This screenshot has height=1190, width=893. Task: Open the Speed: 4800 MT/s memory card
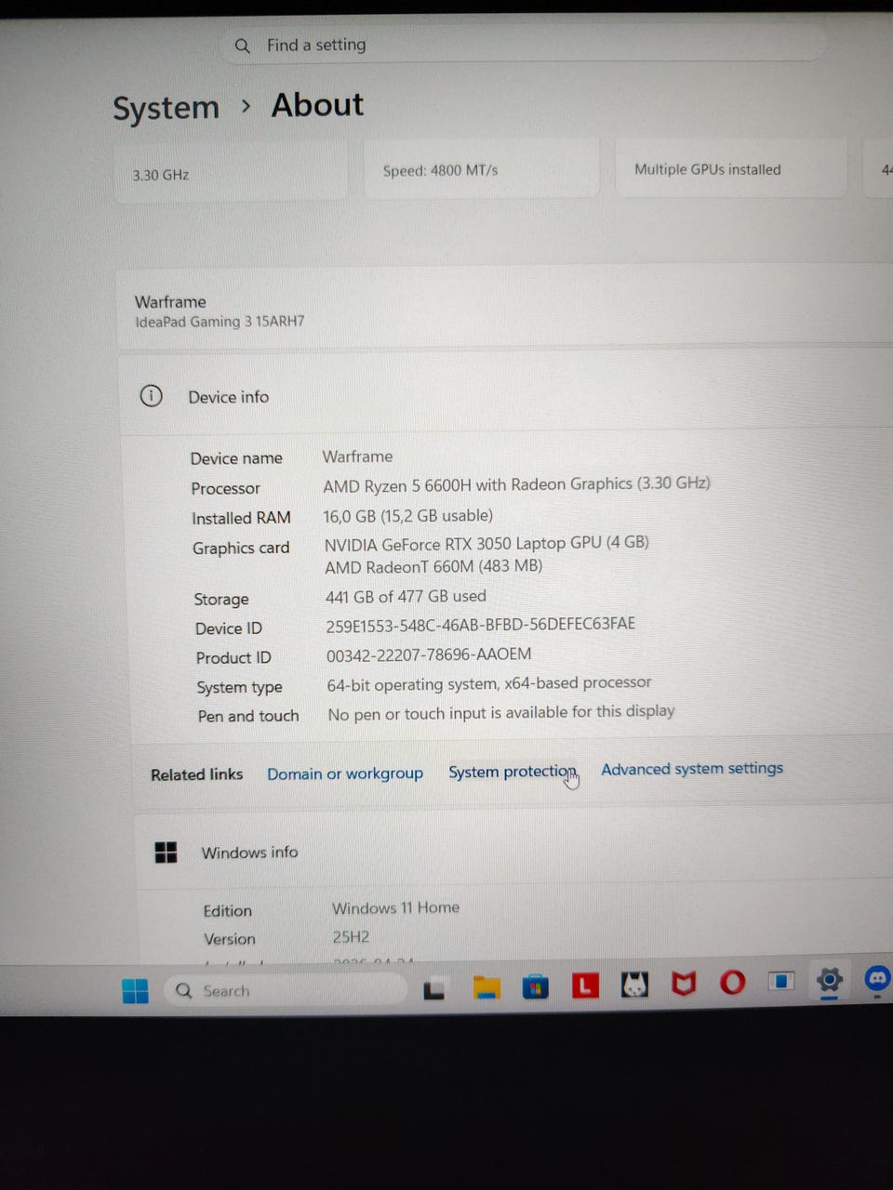[481, 169]
